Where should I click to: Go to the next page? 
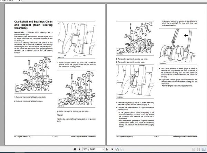107,149
